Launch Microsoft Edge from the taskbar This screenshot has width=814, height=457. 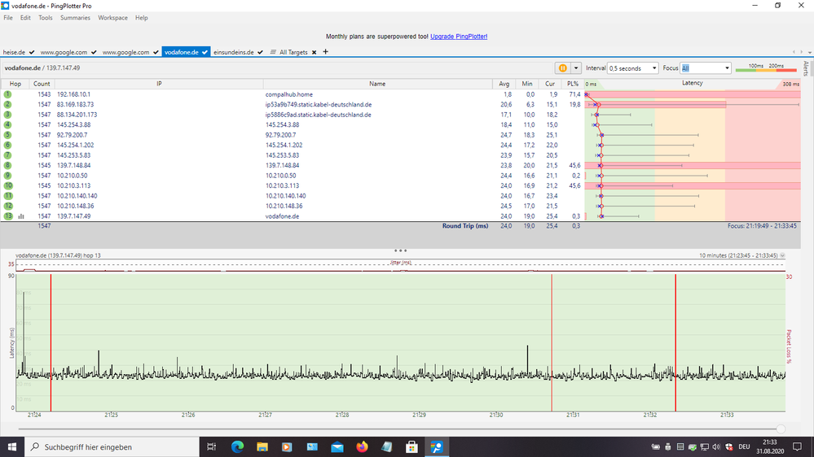click(237, 446)
